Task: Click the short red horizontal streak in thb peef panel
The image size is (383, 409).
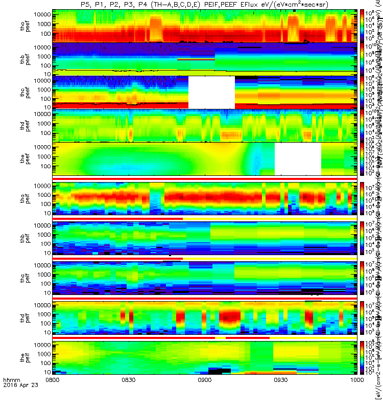Action: tap(196, 59)
